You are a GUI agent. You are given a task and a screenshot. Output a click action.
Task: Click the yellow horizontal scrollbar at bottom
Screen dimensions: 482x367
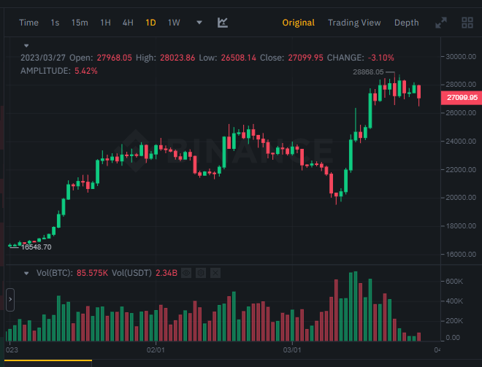pyautogui.click(x=48, y=360)
